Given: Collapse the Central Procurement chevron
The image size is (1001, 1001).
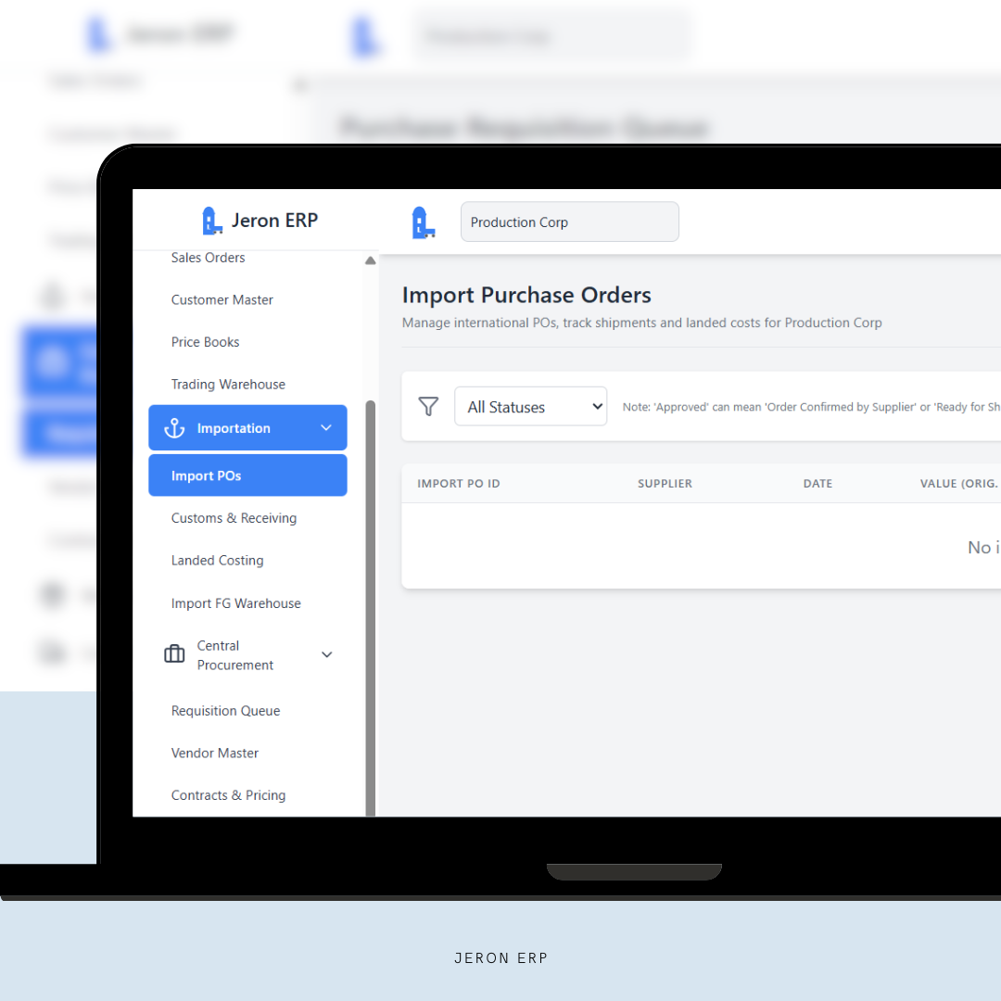Looking at the screenshot, I should tap(326, 654).
